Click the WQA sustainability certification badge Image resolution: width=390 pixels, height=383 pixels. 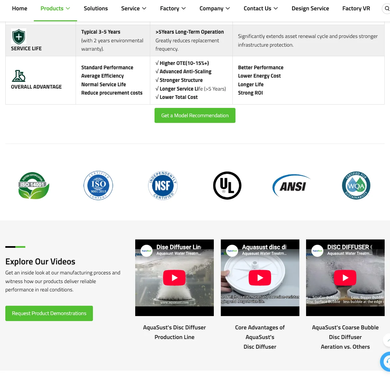356,186
